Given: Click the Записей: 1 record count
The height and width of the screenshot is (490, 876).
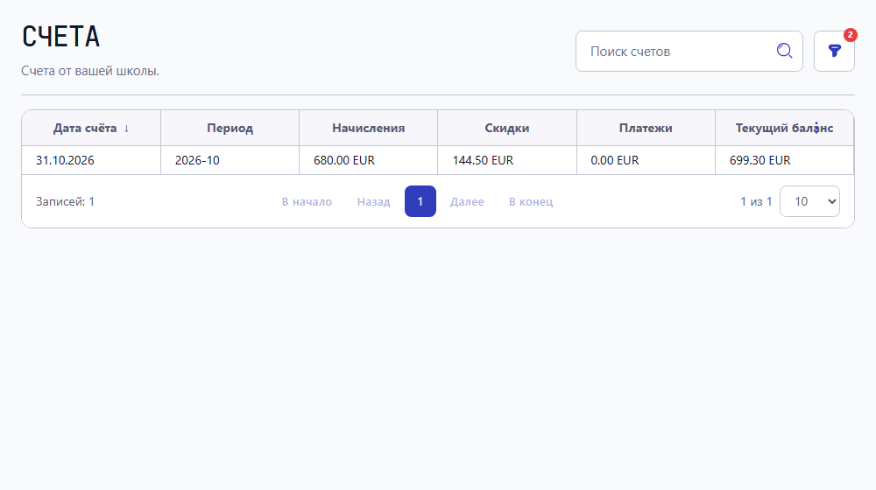Looking at the screenshot, I should click(x=66, y=201).
